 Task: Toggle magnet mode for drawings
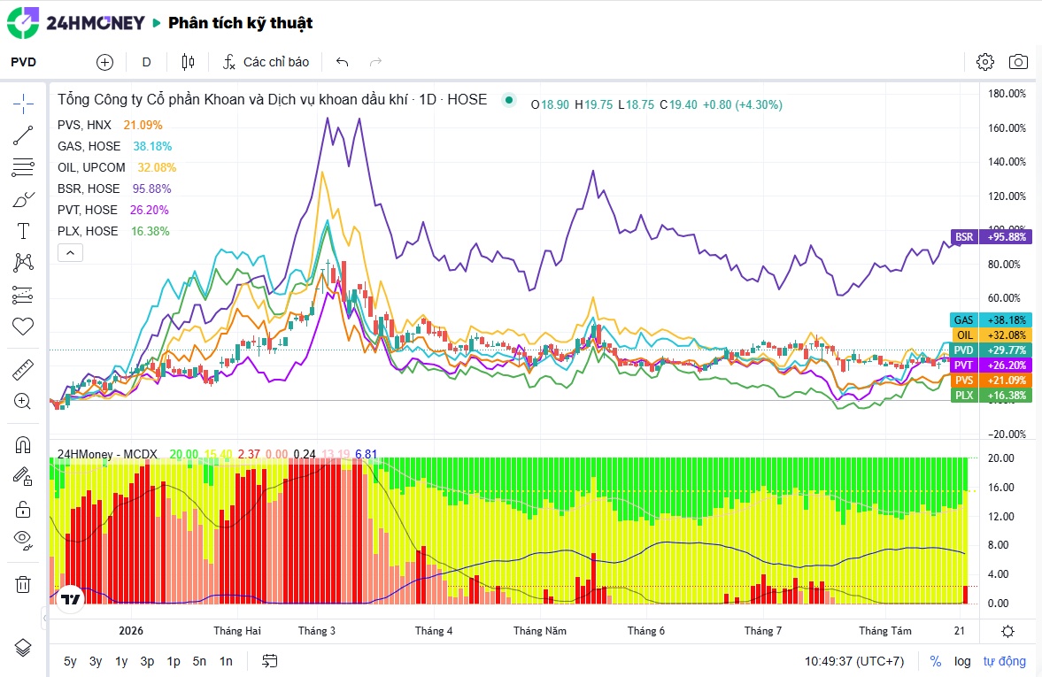coord(23,444)
